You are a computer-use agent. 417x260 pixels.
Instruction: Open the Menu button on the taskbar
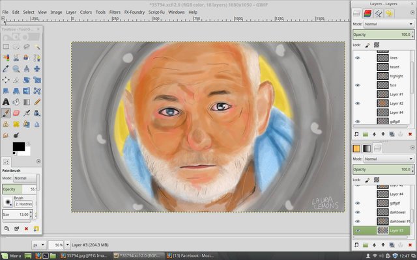click(x=12, y=255)
